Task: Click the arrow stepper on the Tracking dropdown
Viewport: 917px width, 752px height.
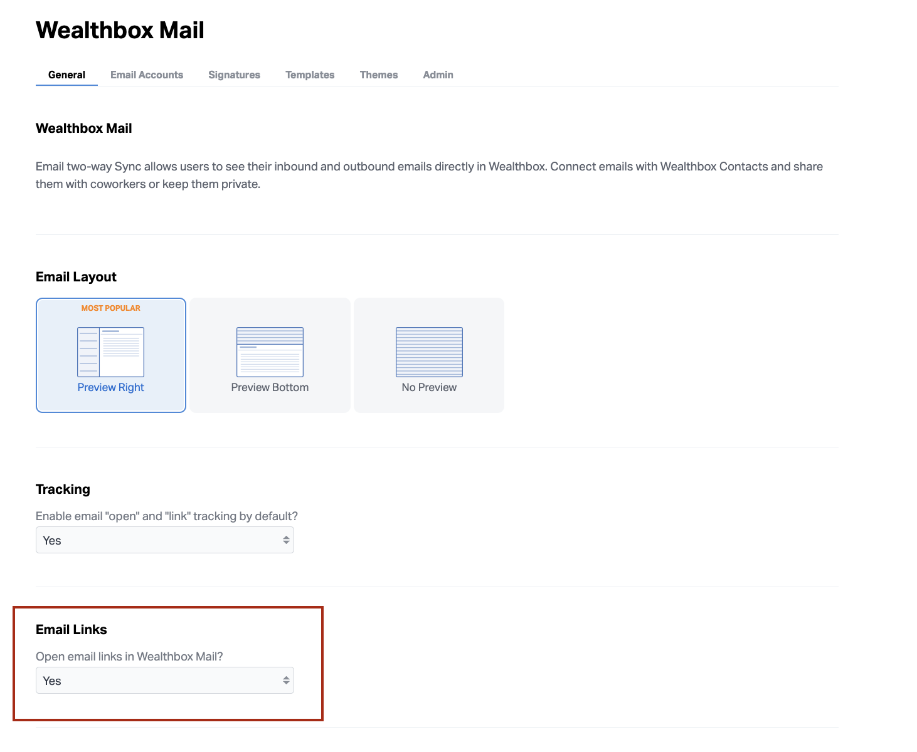Action: click(286, 540)
